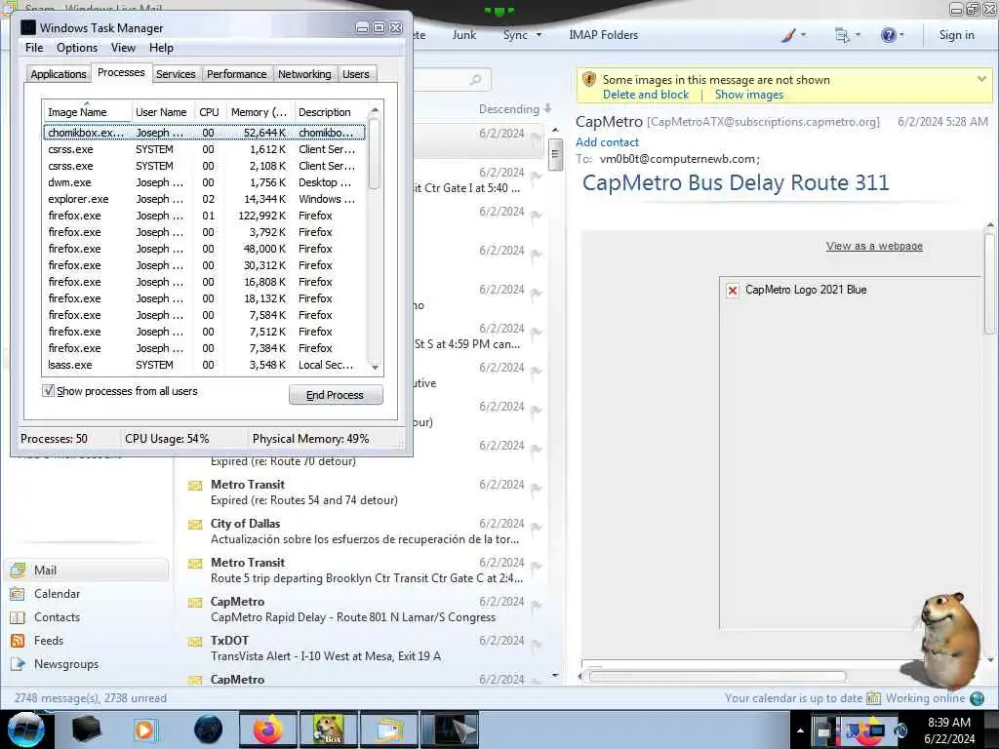The width and height of the screenshot is (999, 749).
Task: Open the Task Manager taskbar button
Action: [x=450, y=729]
